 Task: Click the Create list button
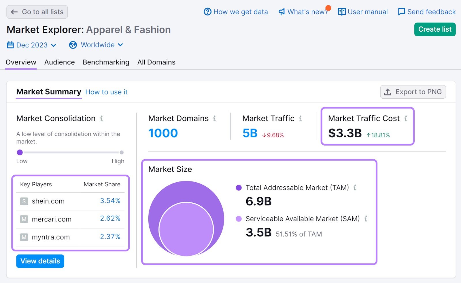click(434, 29)
